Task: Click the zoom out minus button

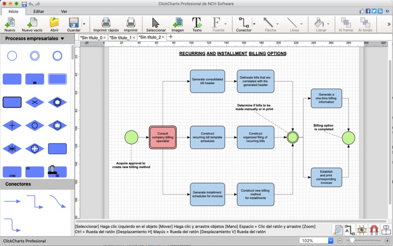Action: click(x=339, y=241)
